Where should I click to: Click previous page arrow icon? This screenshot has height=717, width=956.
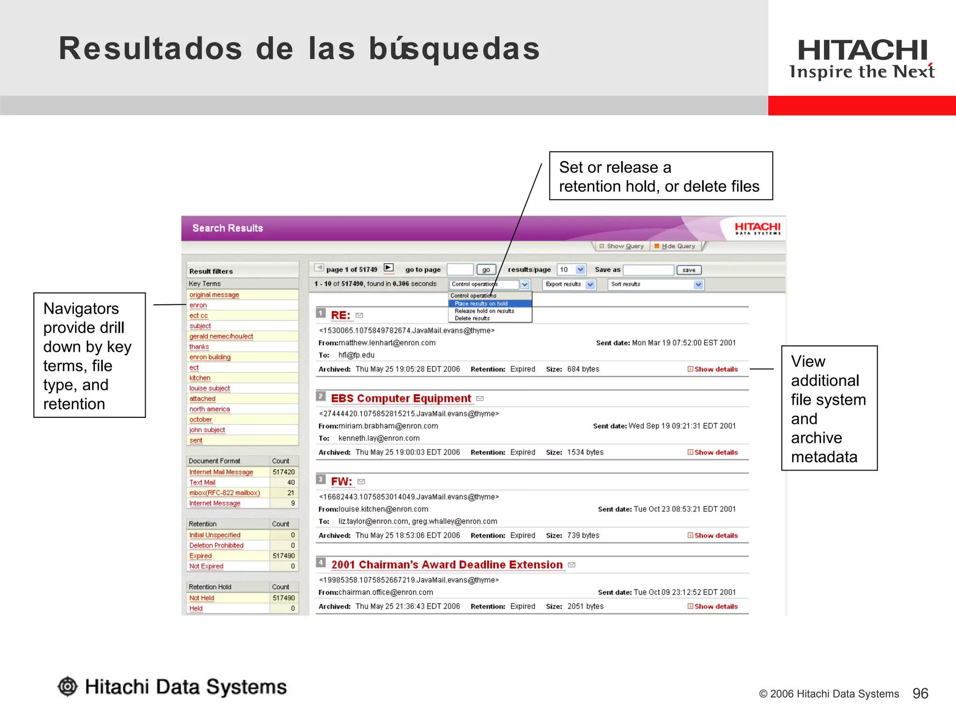pyautogui.click(x=319, y=268)
